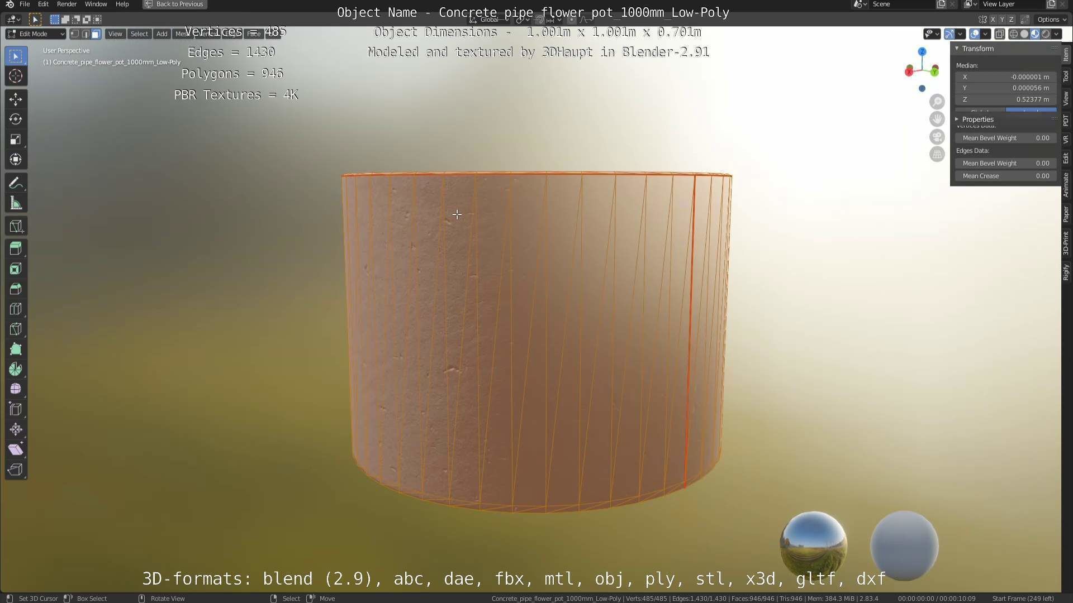
Task: Open the Options dropdown
Action: pyautogui.click(x=1052, y=20)
